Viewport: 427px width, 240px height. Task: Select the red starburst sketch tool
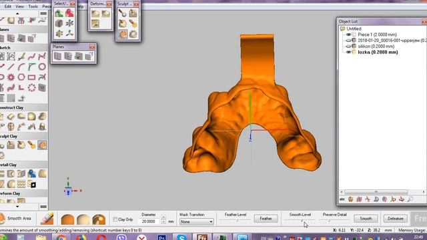click(11, 77)
